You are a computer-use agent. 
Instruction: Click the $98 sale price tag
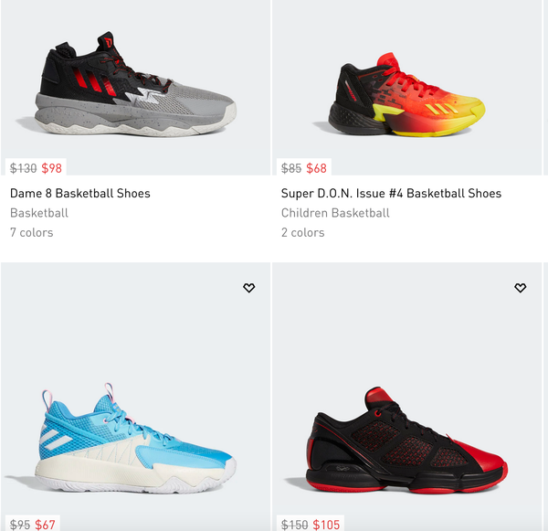tap(51, 168)
